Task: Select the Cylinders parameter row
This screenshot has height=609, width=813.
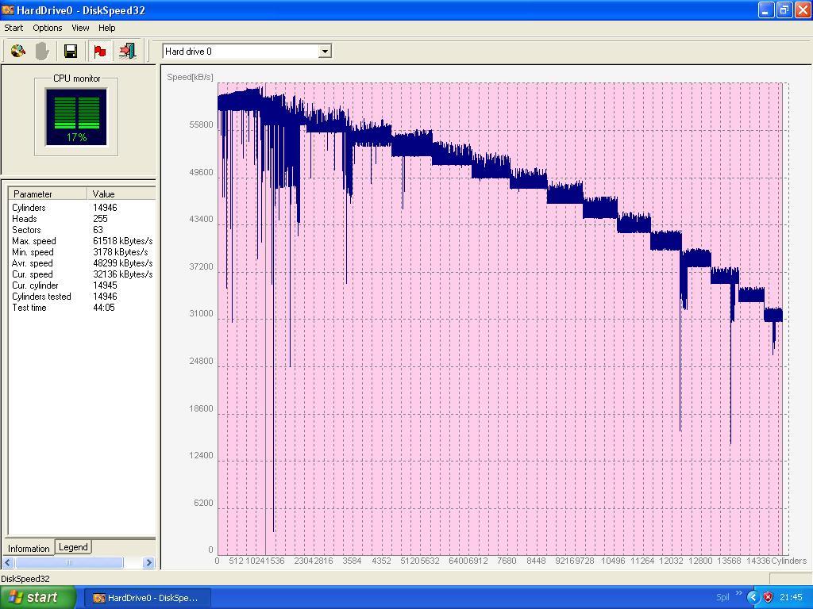Action: [x=82, y=208]
